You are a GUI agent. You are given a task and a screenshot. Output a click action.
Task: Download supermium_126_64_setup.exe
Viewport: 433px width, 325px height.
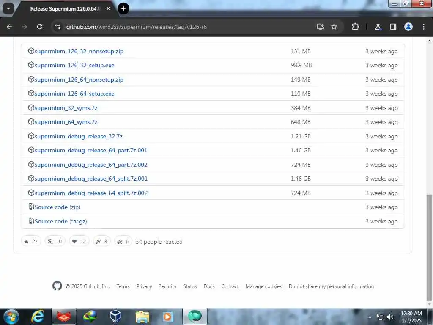coord(74,94)
